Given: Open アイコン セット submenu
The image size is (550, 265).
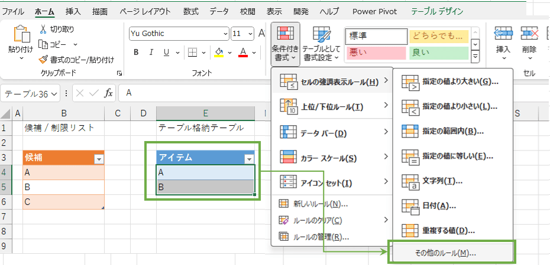Looking at the screenshot, I should 332,182.
